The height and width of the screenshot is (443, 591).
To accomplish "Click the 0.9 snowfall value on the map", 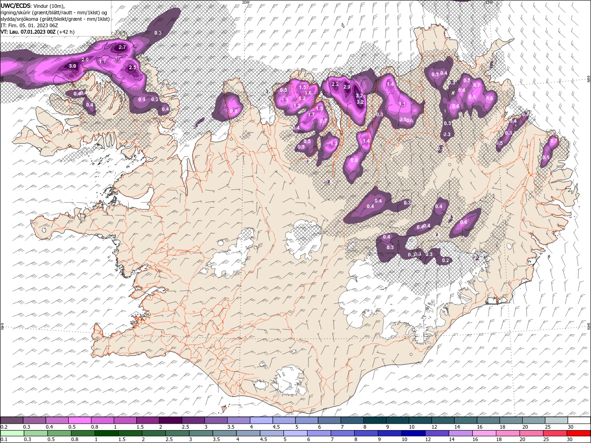I will pyautogui.click(x=234, y=111).
